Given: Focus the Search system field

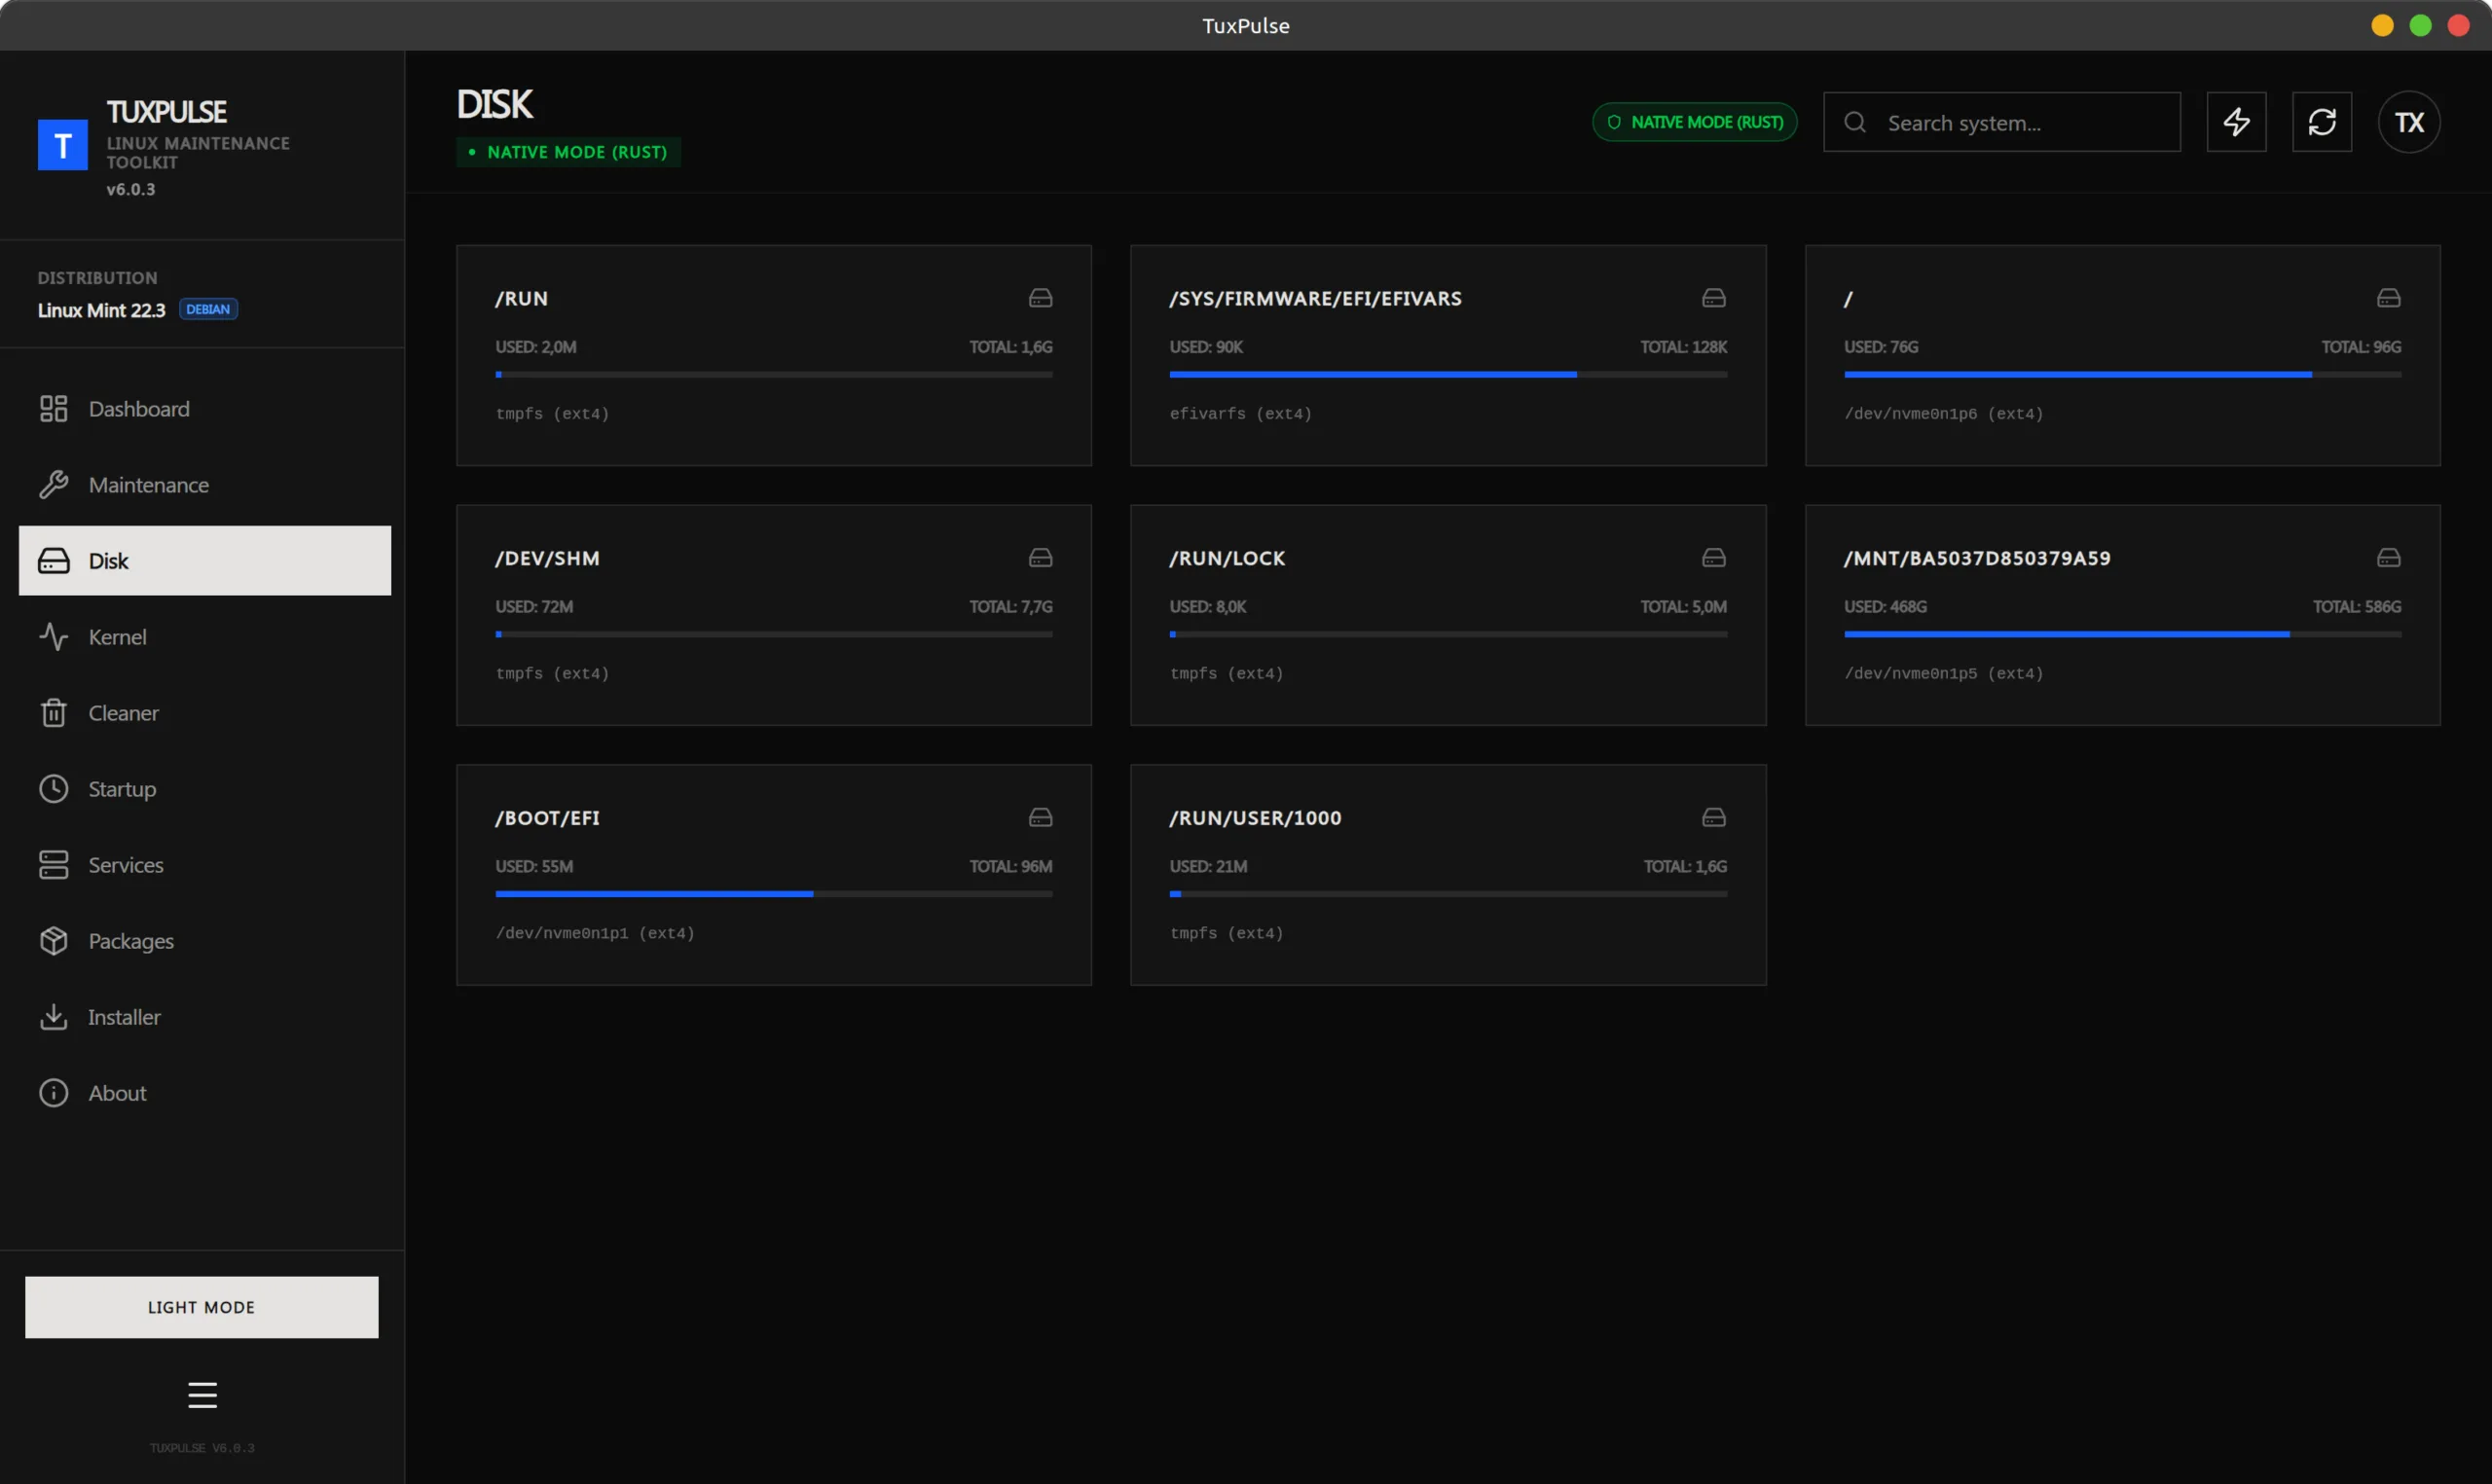Looking at the screenshot, I should [2020, 122].
